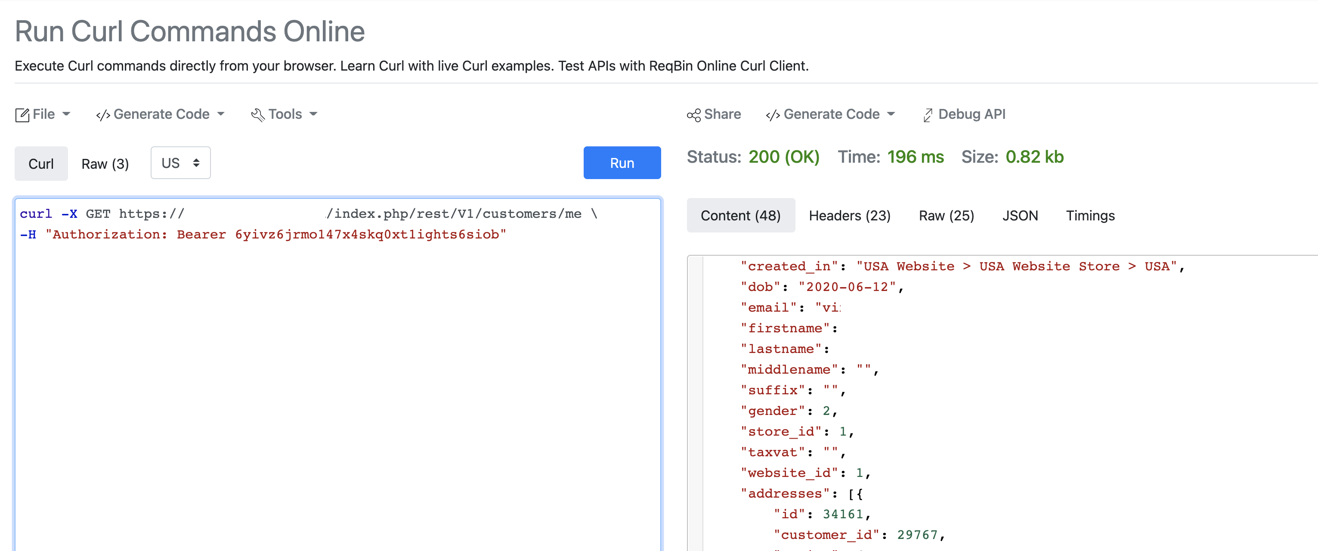Open the JSON response tab
This screenshot has width=1318, height=551.
pos(1020,216)
